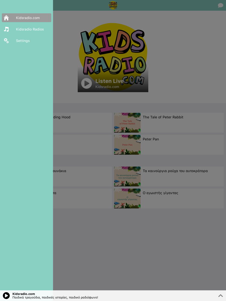Open the Peter Pan story thumbnail

[x=127, y=145]
